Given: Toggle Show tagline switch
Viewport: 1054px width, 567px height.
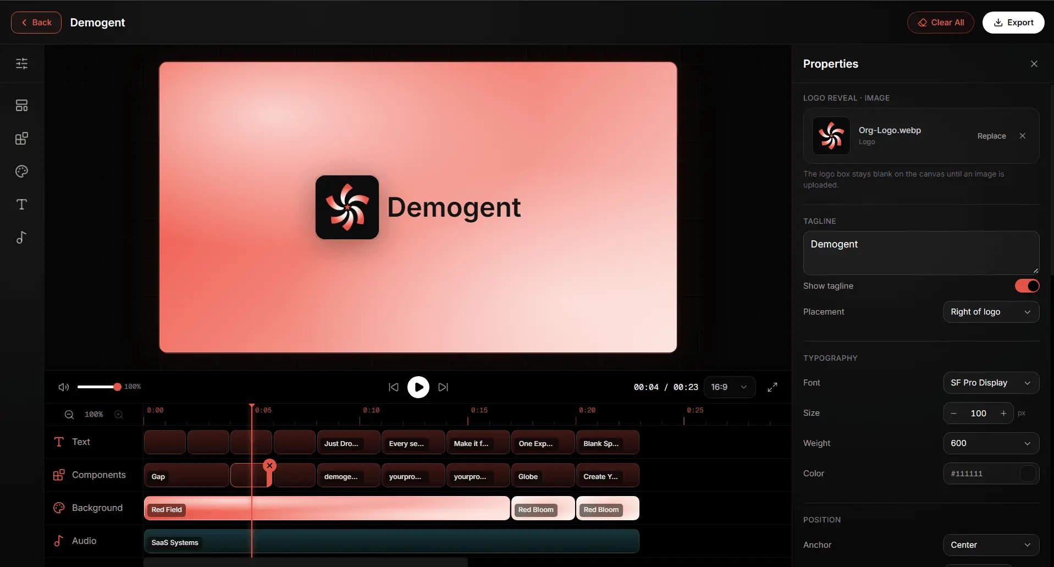Looking at the screenshot, I should pyautogui.click(x=1027, y=286).
